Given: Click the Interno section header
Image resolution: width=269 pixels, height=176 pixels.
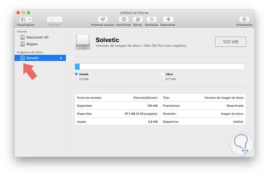Looking at the screenshot, I should [22, 32].
